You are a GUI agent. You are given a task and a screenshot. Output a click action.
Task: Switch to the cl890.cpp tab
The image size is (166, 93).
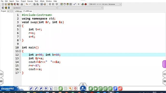(28, 11)
